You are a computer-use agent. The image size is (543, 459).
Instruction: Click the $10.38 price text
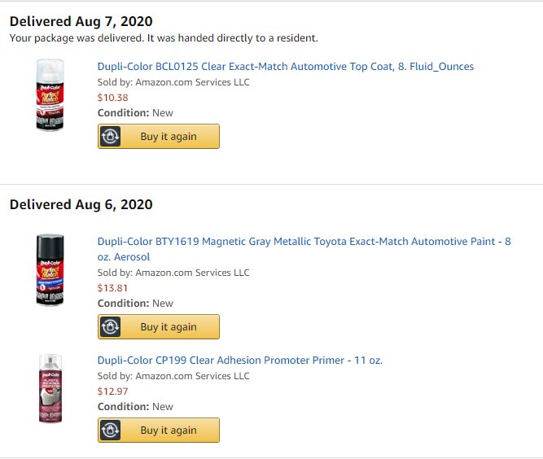(x=112, y=98)
